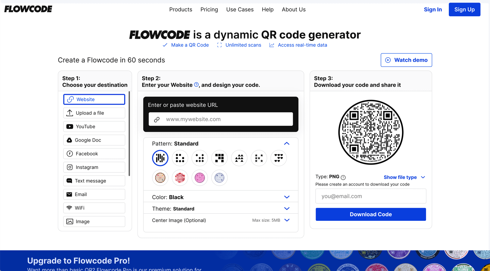490x271 pixels.
Task: Open the Use Cases menu
Action: 240,9
